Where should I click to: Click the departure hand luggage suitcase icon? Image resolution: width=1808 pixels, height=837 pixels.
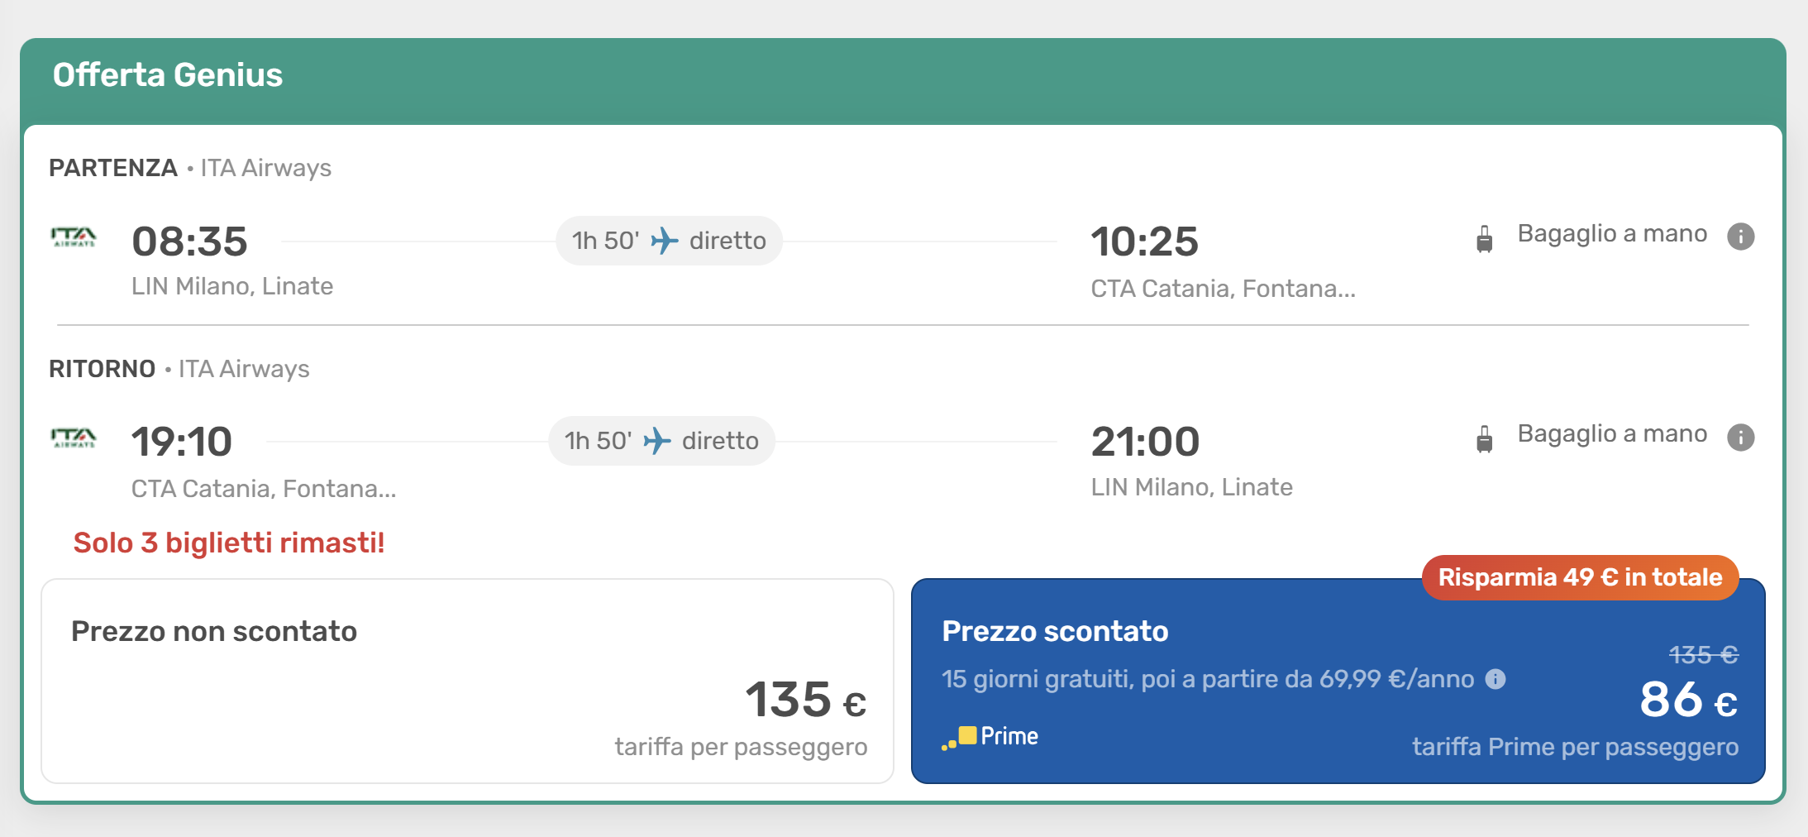pos(1485,238)
